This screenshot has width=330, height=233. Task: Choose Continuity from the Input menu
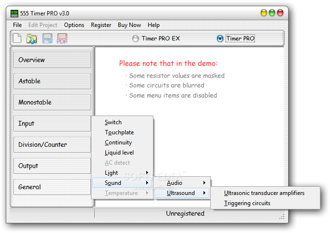[122, 142]
